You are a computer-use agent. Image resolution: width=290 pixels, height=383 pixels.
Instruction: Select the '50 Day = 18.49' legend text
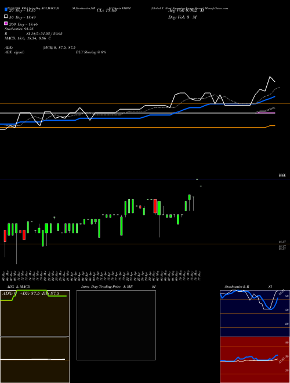22,17
